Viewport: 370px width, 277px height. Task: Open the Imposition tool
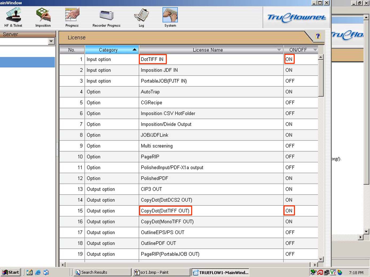pyautogui.click(x=43, y=17)
